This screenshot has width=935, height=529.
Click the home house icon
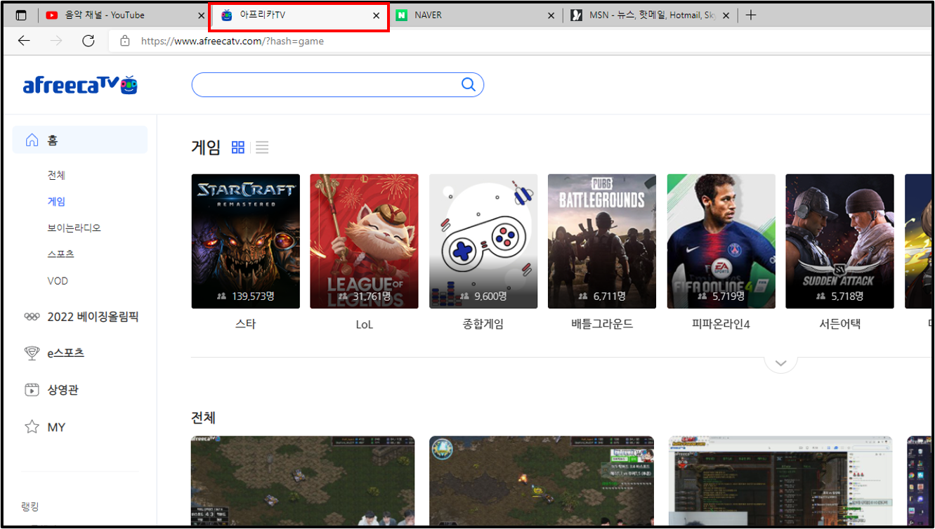click(x=32, y=141)
